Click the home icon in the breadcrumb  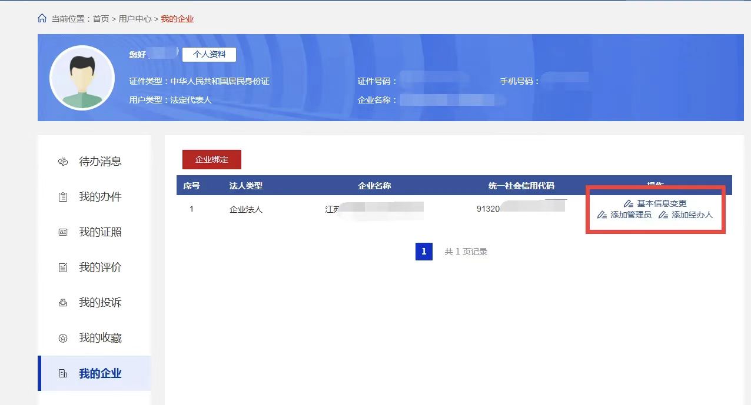point(42,19)
